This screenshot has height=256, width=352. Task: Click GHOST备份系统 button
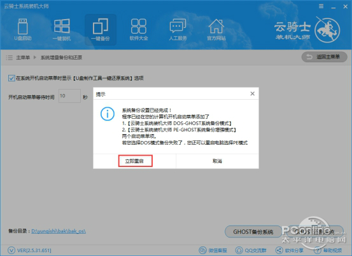point(253,232)
